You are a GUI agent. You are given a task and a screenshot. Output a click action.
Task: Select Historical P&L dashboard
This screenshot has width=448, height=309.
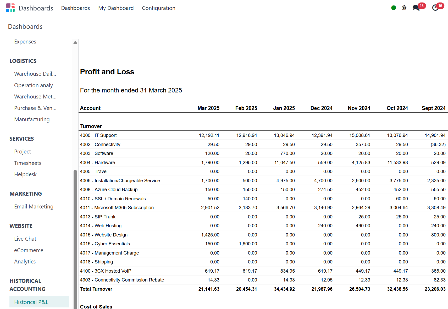coord(31,302)
